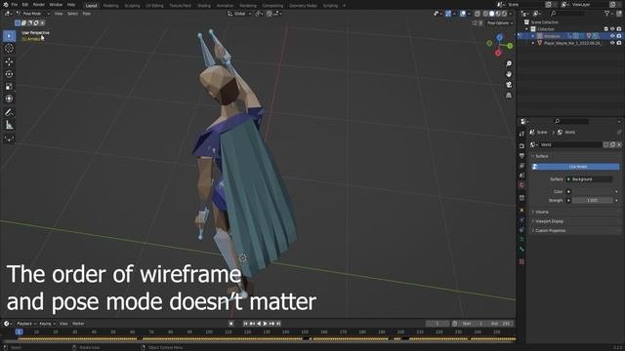
Task: Switch to the Sculpting workspace tab
Action: coord(132,6)
